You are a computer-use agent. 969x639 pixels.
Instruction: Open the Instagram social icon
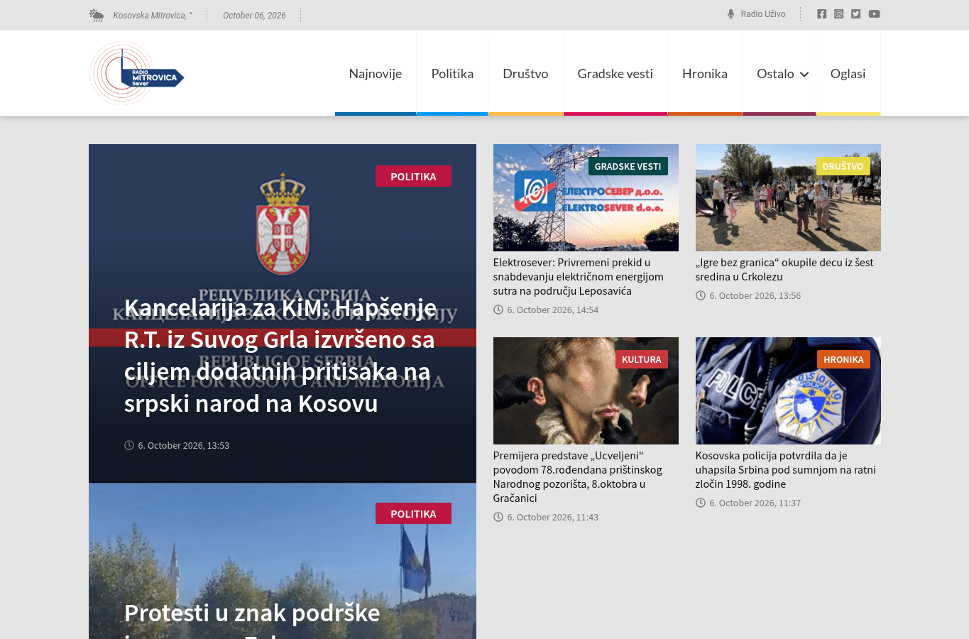click(x=838, y=14)
